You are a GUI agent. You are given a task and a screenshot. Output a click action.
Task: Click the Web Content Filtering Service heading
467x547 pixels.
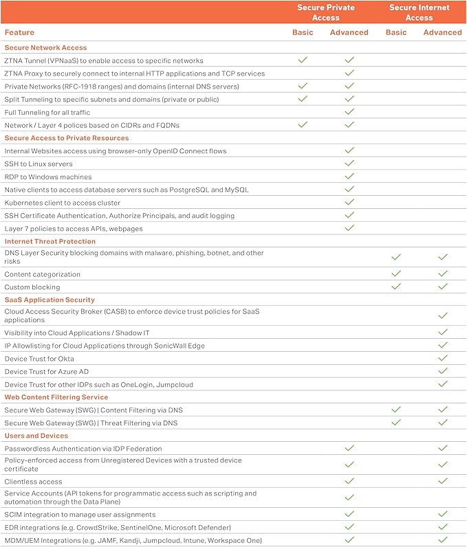56,397
